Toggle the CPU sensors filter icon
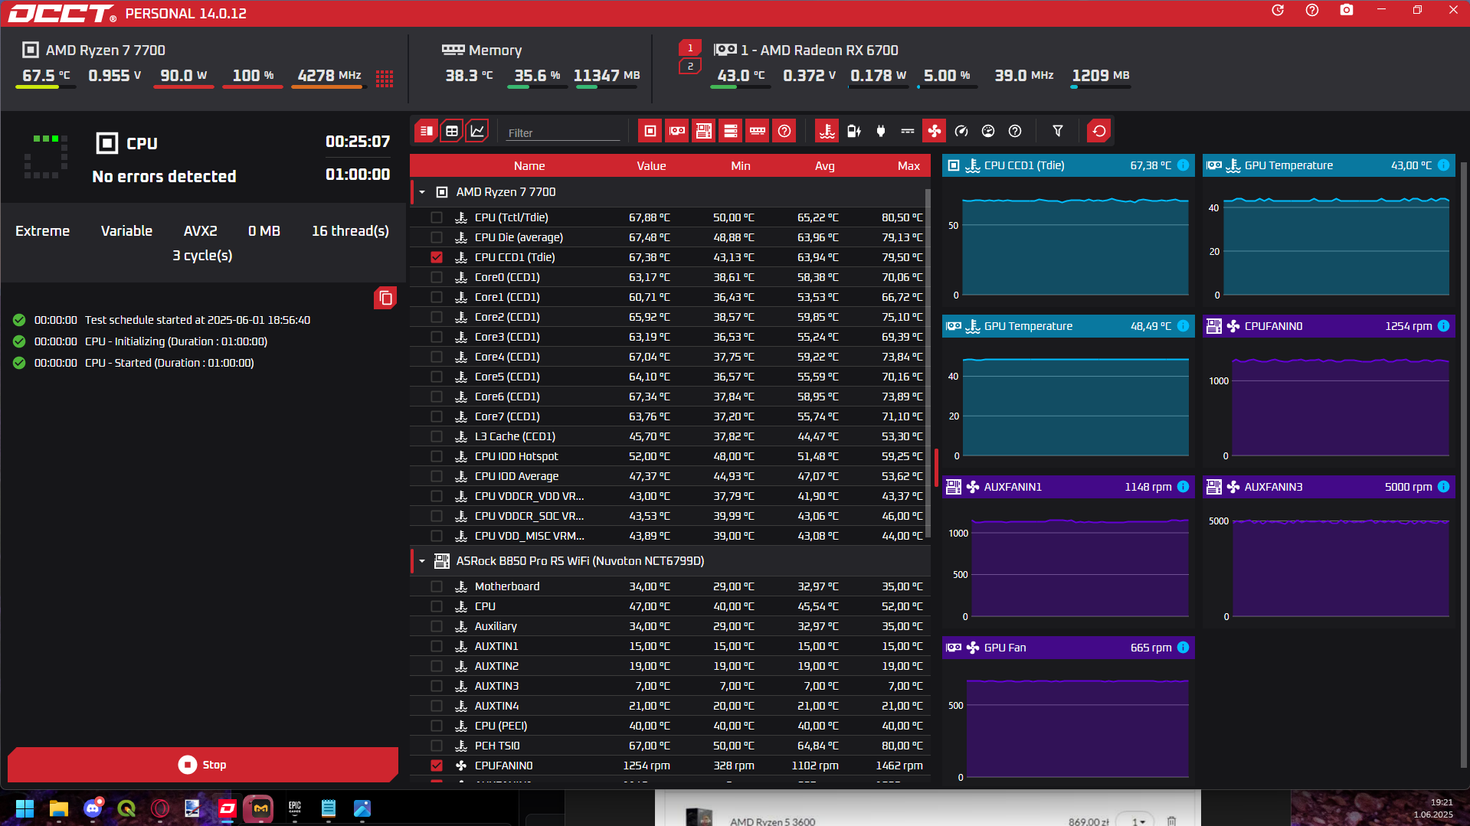 point(650,131)
